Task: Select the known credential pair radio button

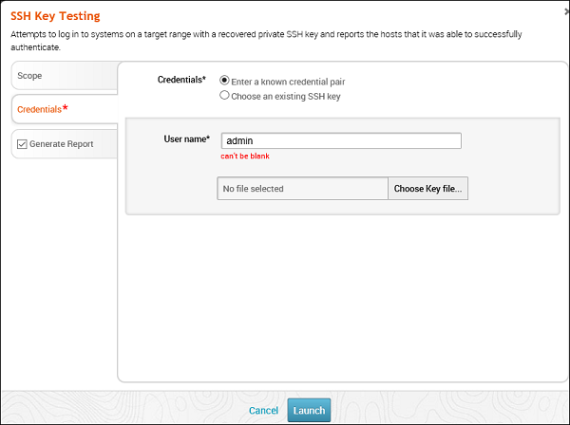Action: click(x=224, y=81)
